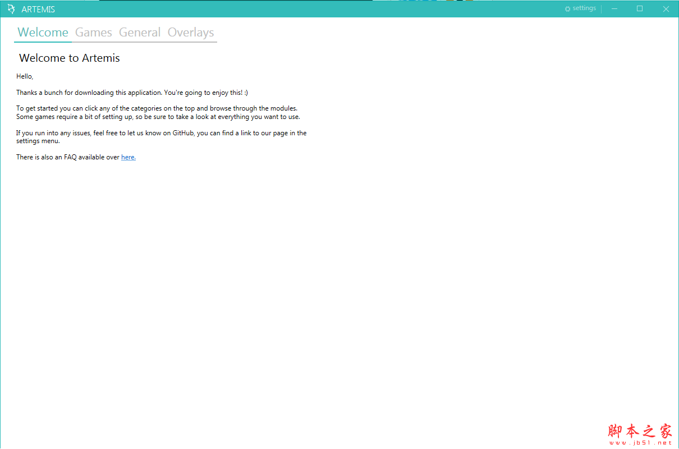679x449 pixels.
Task: Go to the Overlays tab
Action: [191, 33]
